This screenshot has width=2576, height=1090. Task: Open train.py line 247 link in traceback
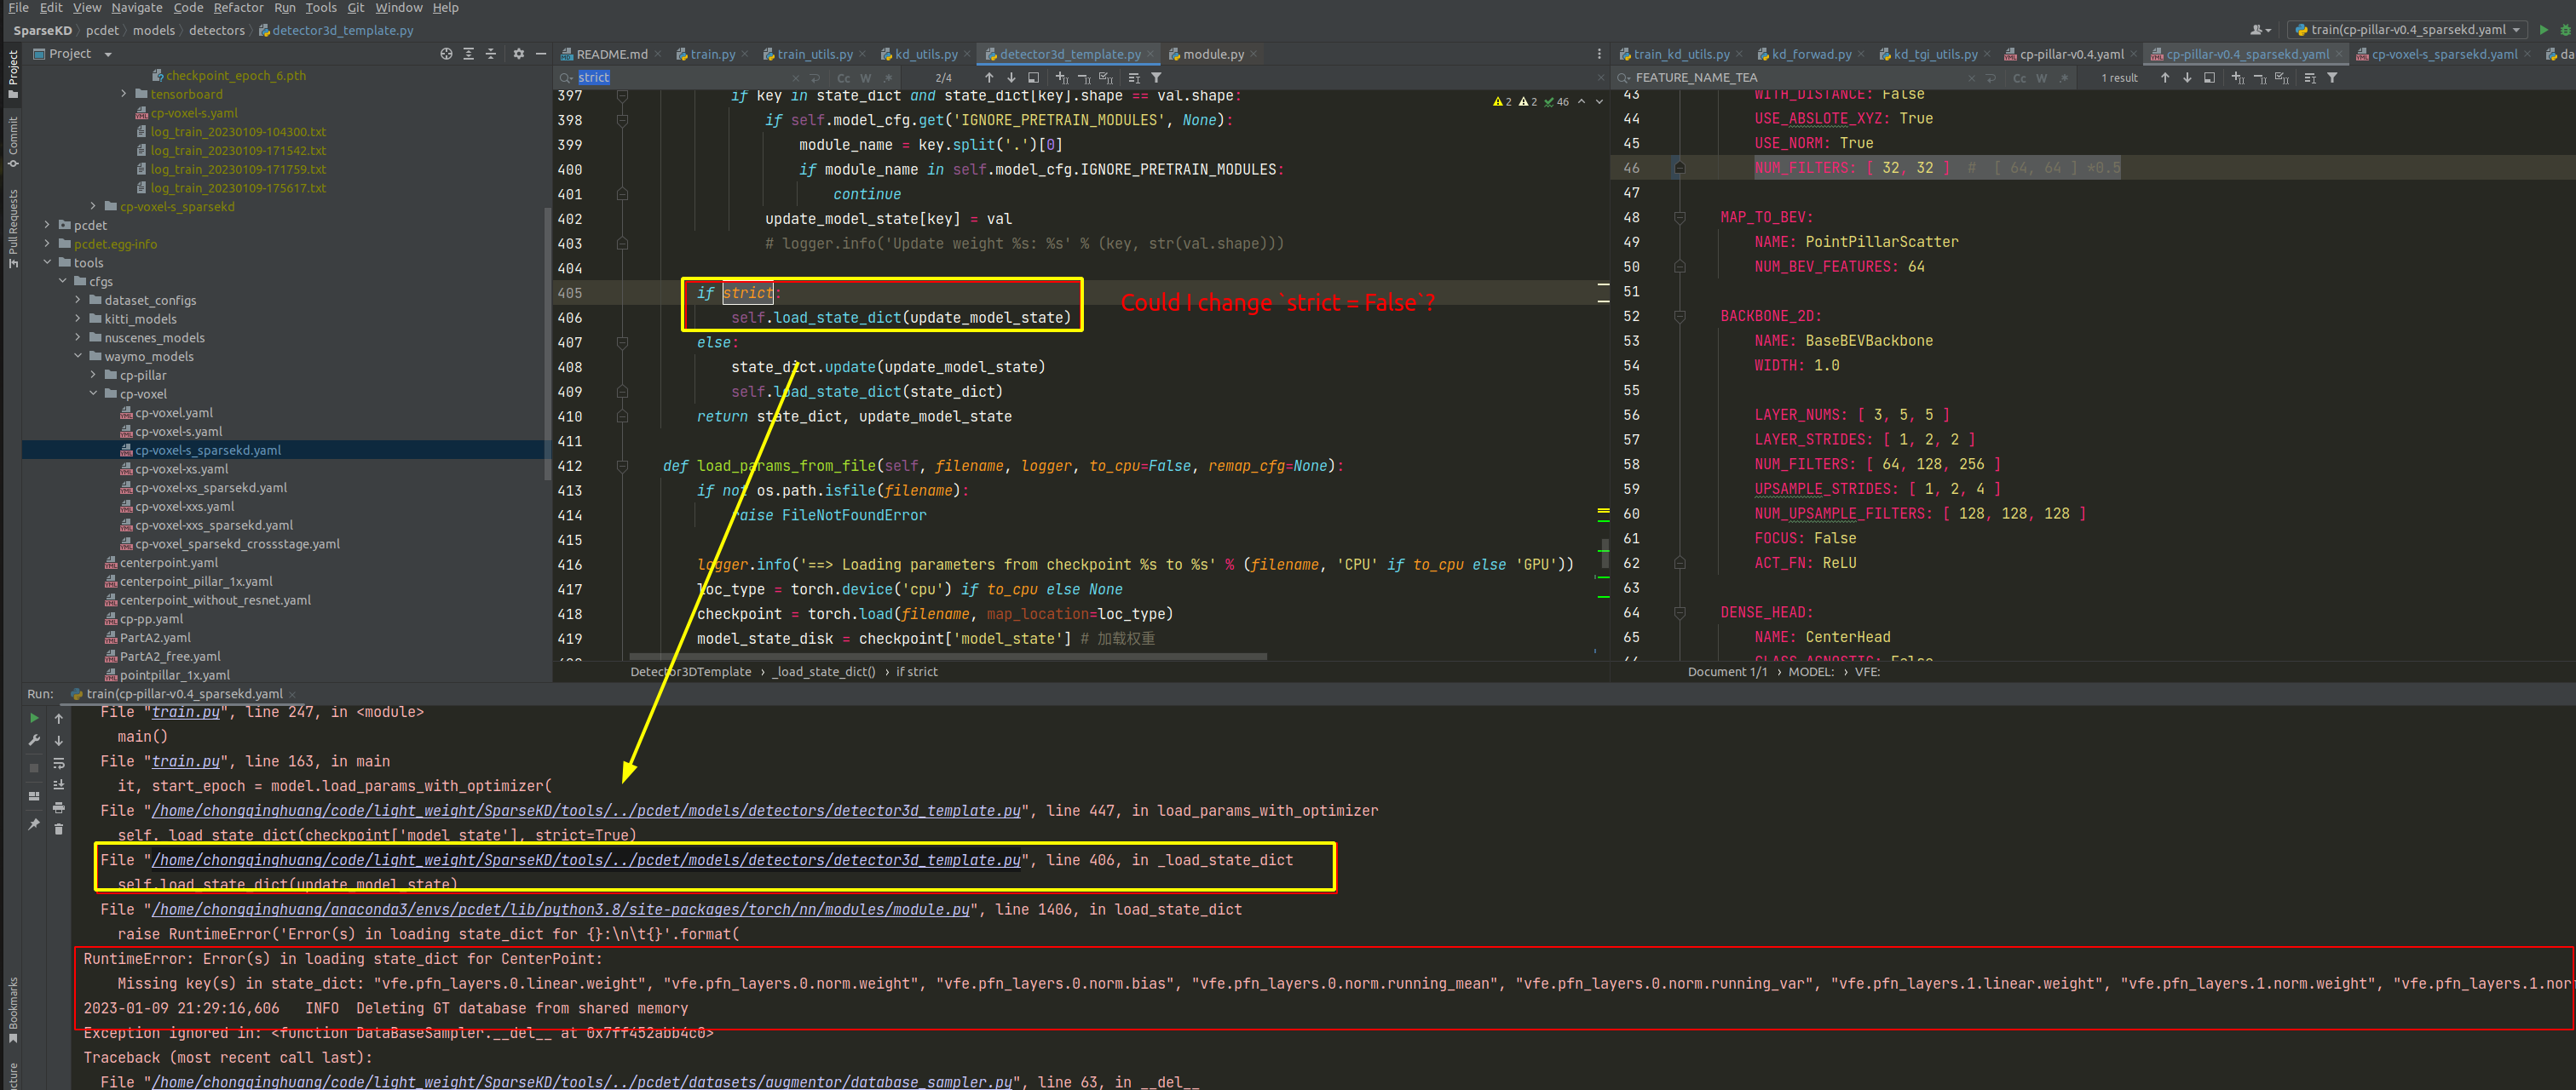(185, 713)
